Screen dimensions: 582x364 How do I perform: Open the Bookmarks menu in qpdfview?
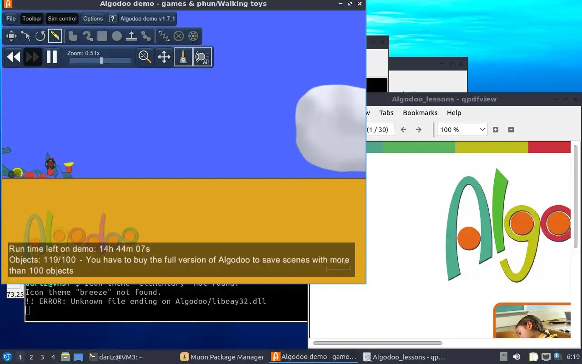[420, 113]
